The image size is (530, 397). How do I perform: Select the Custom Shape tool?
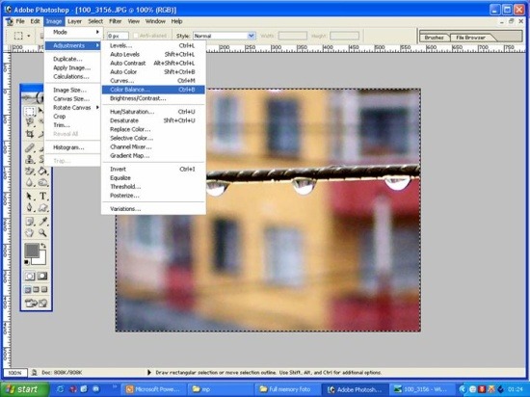[x=43, y=207]
